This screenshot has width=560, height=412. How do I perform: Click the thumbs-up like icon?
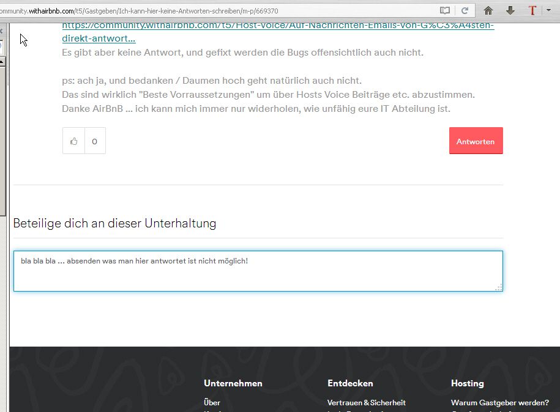click(x=74, y=141)
